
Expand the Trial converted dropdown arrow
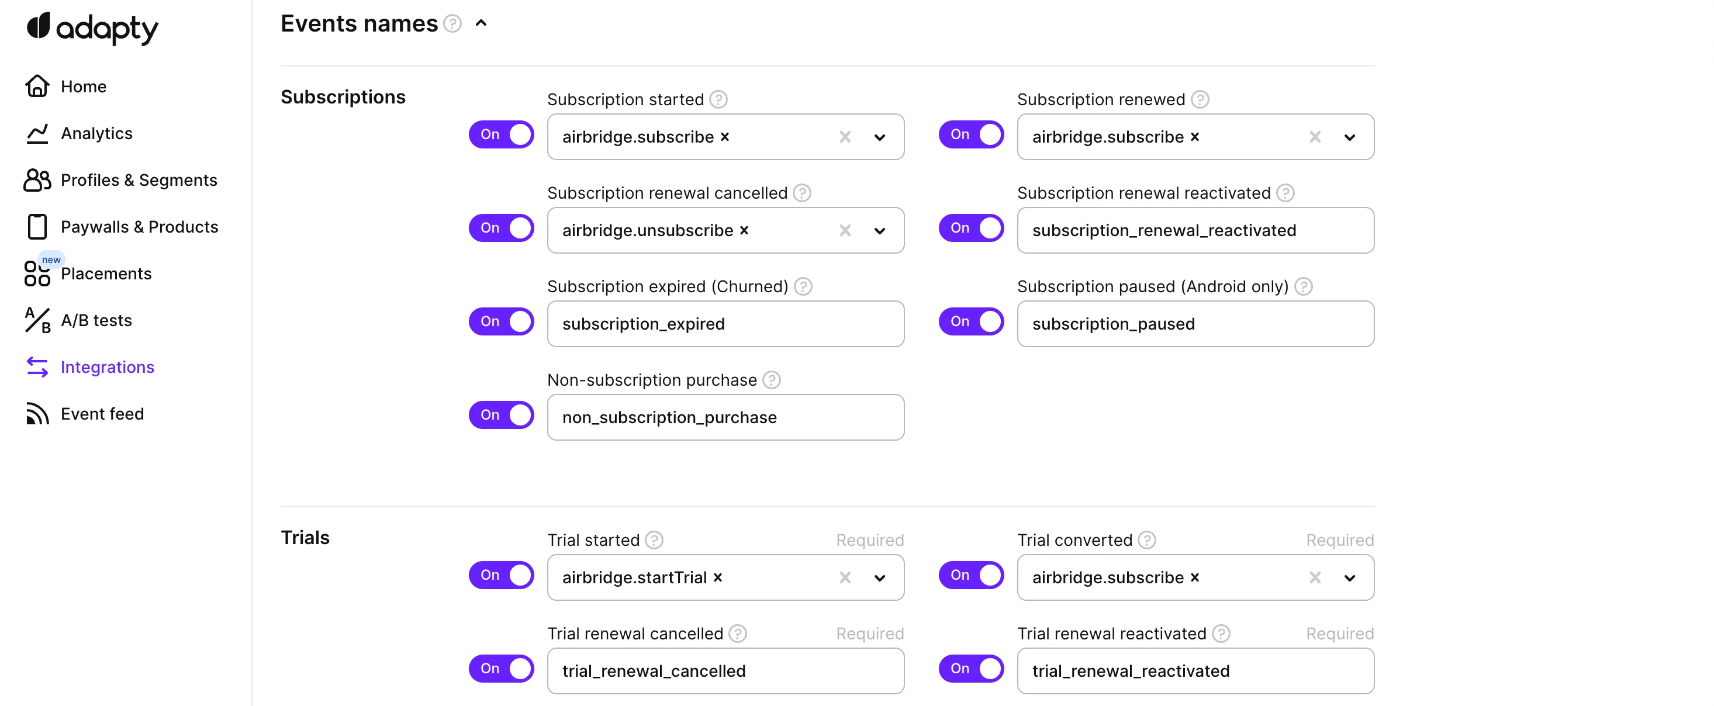[x=1349, y=578]
